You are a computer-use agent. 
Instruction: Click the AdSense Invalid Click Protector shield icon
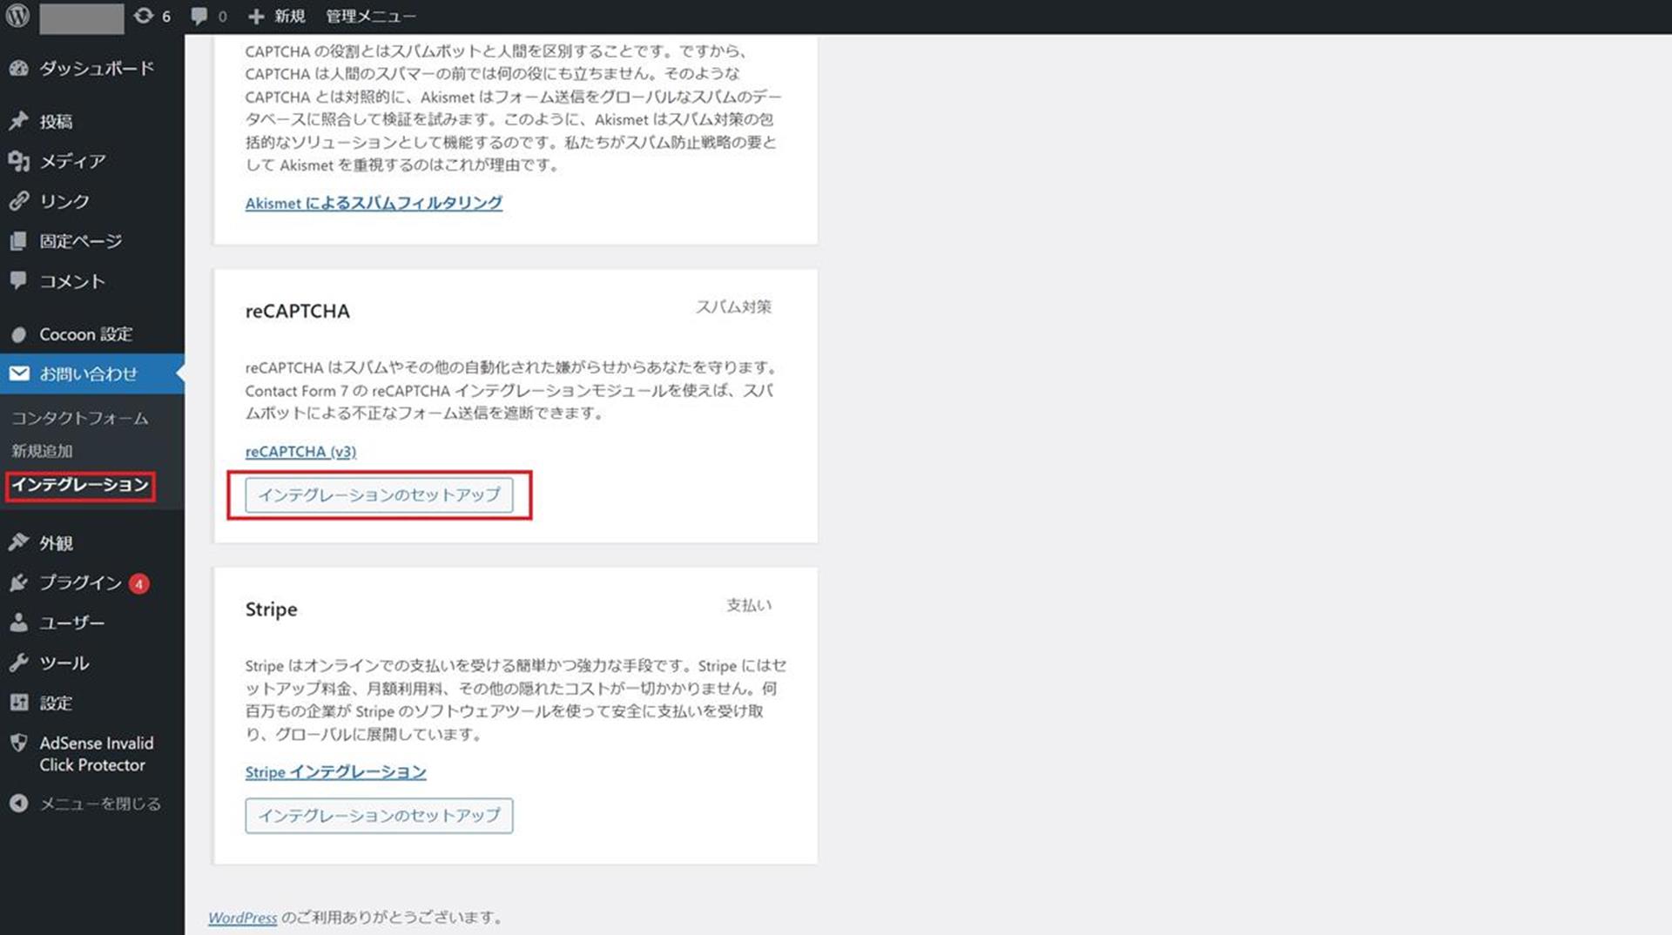point(19,743)
